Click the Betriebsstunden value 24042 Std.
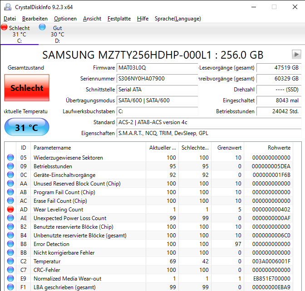305x291 pixels. click(x=279, y=111)
